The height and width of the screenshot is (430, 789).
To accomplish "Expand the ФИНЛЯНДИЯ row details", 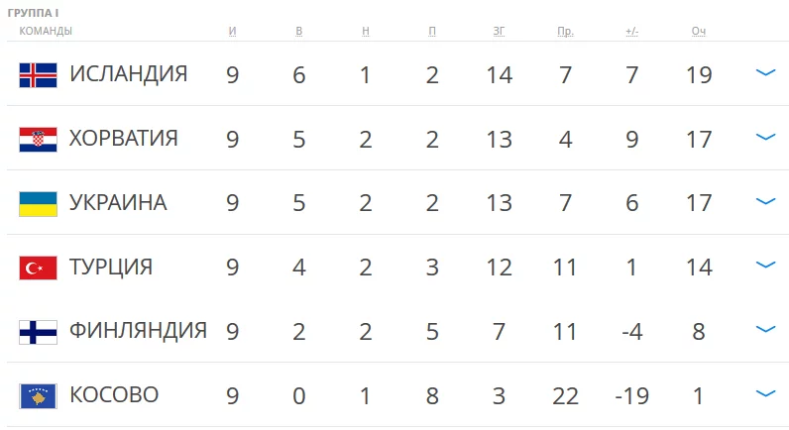I will tap(764, 330).
